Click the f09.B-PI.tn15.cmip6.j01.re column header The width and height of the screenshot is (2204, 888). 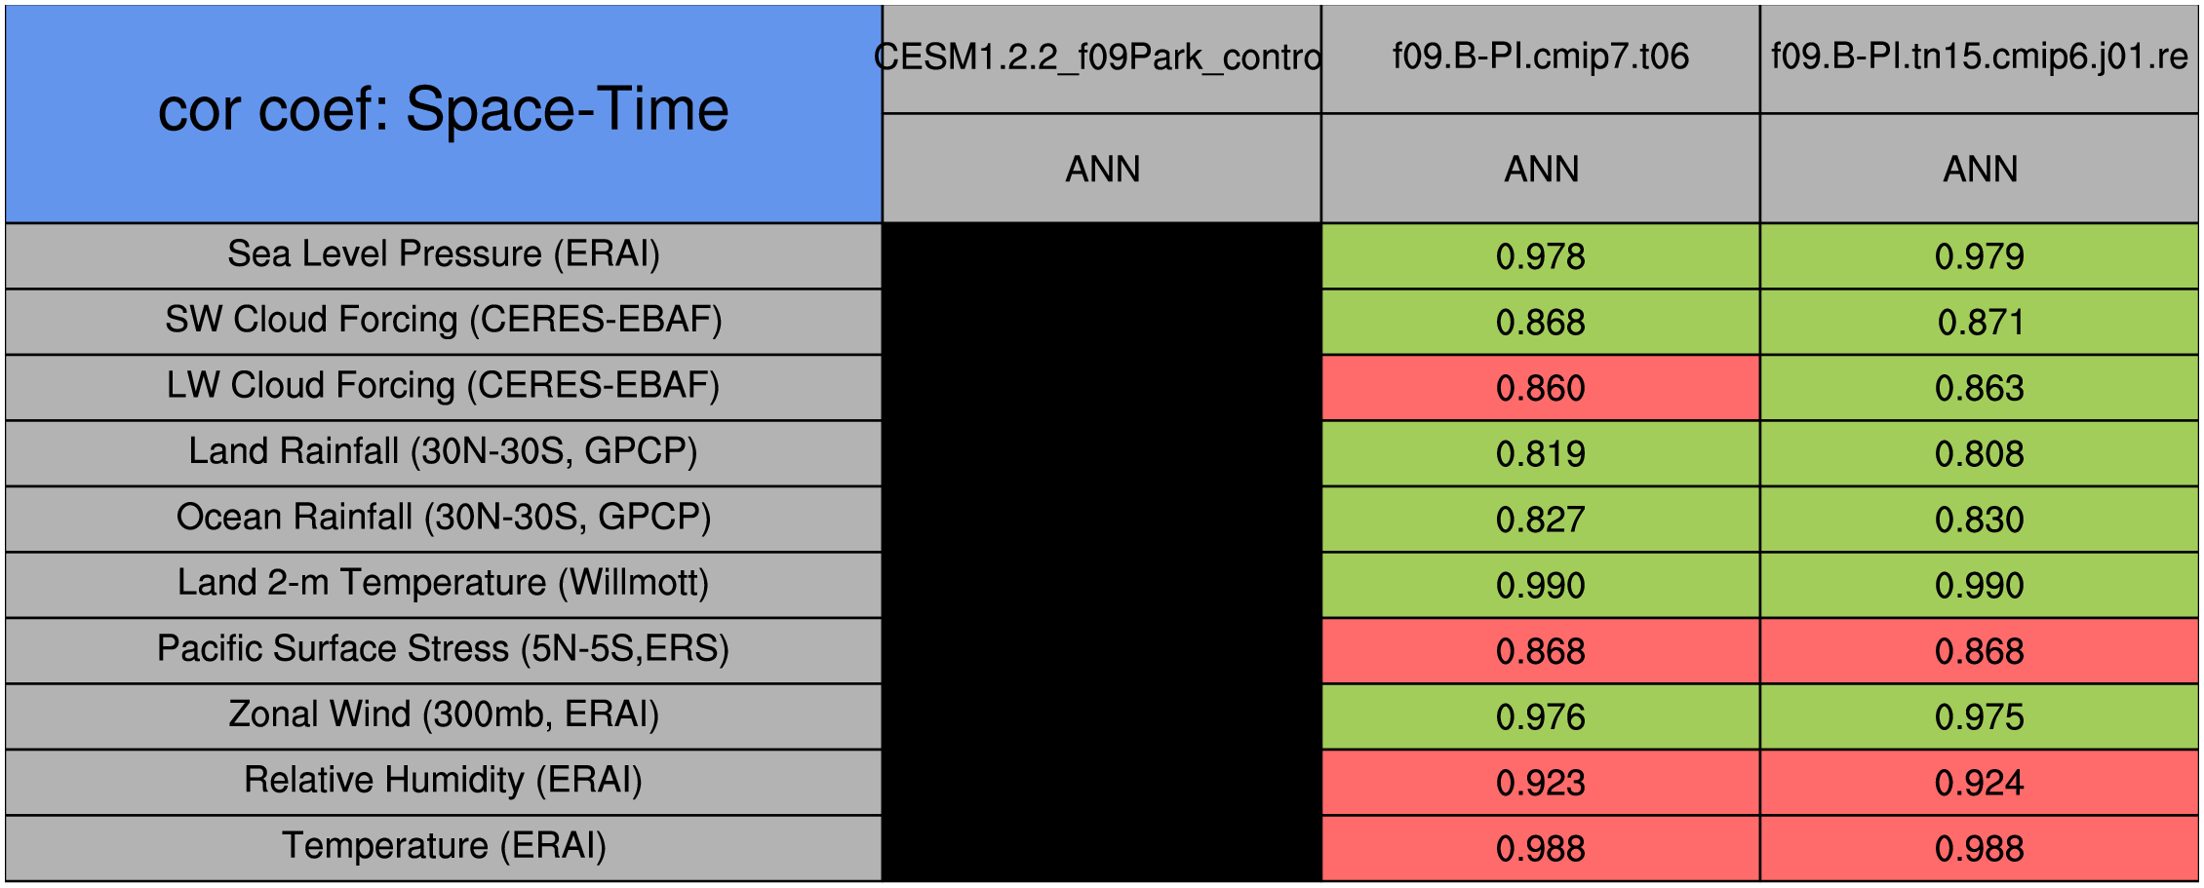[x=1980, y=58]
